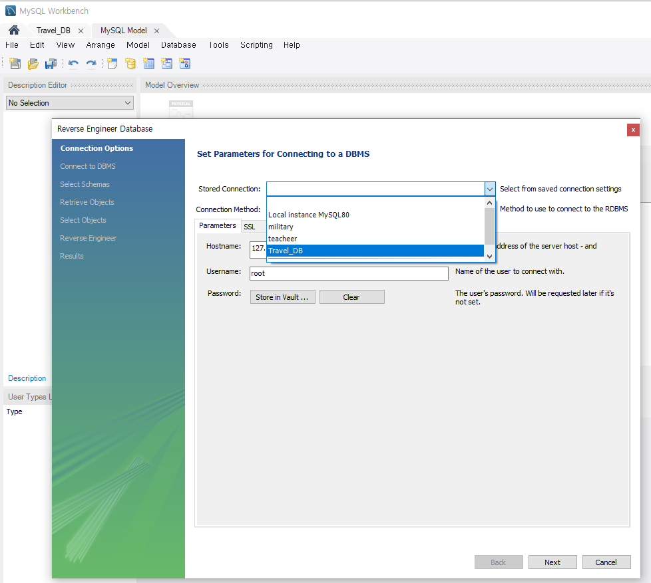
Task: Click the add new schema toolbar icon
Action: 130,63
